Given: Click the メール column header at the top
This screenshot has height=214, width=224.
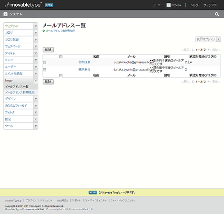Looking at the screenshot, I should pyautogui.click(x=132, y=56).
